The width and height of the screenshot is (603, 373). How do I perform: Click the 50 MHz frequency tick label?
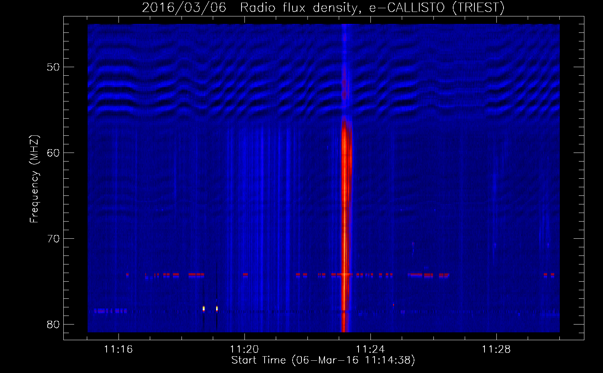click(53, 67)
